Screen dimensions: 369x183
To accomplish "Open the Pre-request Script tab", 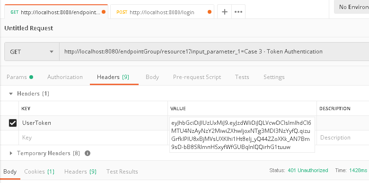I will (197, 77).
